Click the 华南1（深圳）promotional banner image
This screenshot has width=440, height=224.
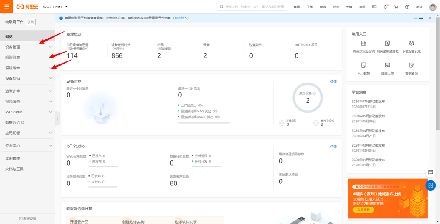388,199
